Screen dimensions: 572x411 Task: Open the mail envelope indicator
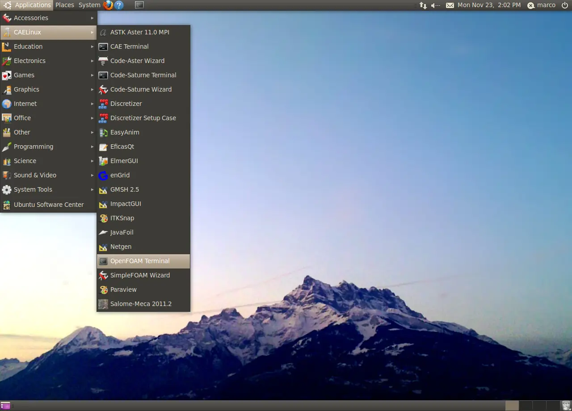450,5
